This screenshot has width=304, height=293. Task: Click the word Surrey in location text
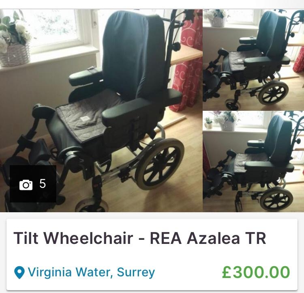pyautogui.click(x=136, y=273)
